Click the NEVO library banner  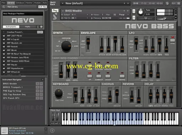point(23,20)
